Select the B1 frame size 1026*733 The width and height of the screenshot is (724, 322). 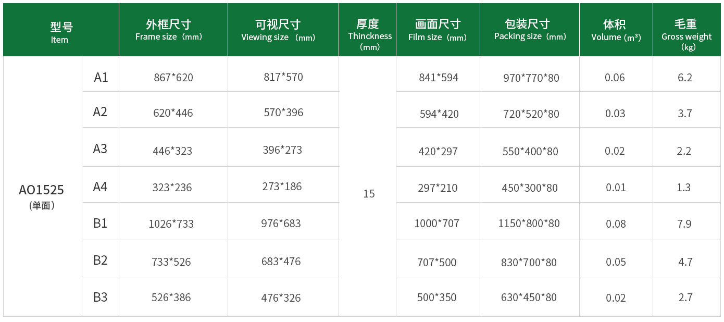(x=171, y=224)
